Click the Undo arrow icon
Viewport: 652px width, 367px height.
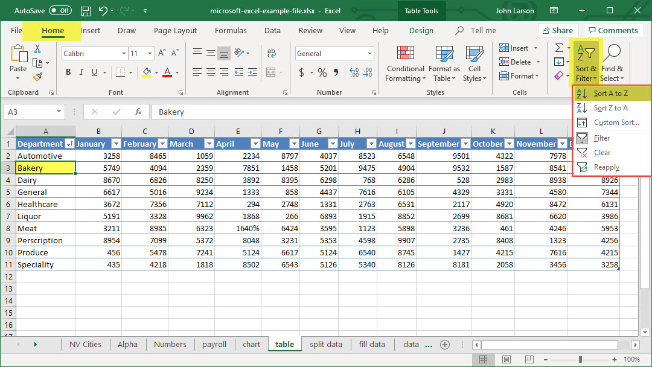103,11
